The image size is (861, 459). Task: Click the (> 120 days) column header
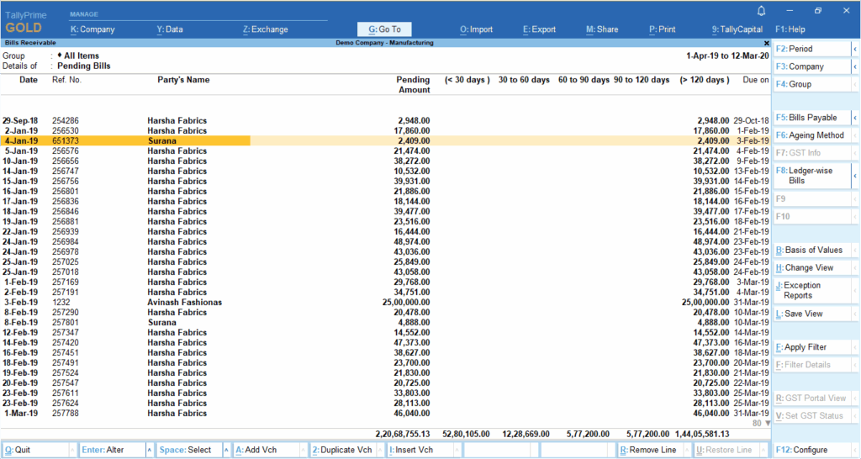[x=705, y=80]
